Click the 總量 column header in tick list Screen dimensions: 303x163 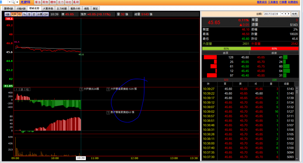click(286, 84)
